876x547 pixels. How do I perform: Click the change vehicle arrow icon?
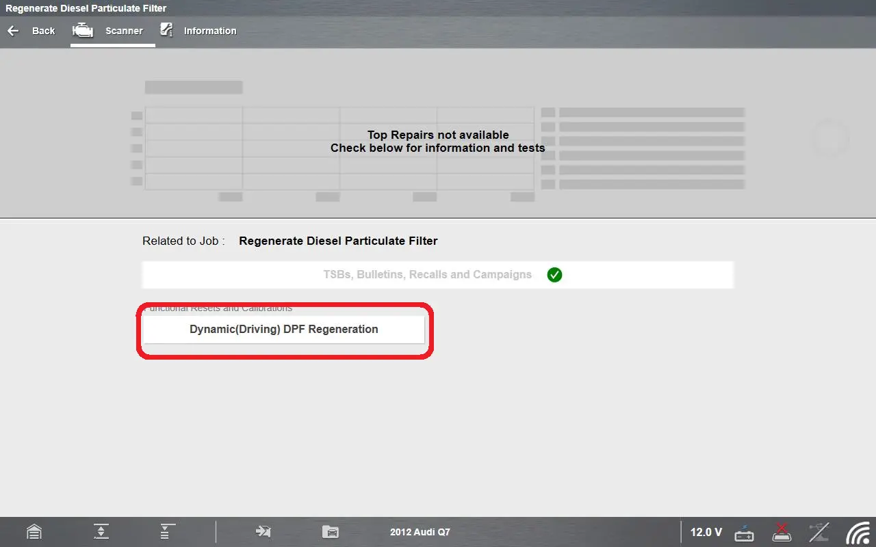coord(263,532)
